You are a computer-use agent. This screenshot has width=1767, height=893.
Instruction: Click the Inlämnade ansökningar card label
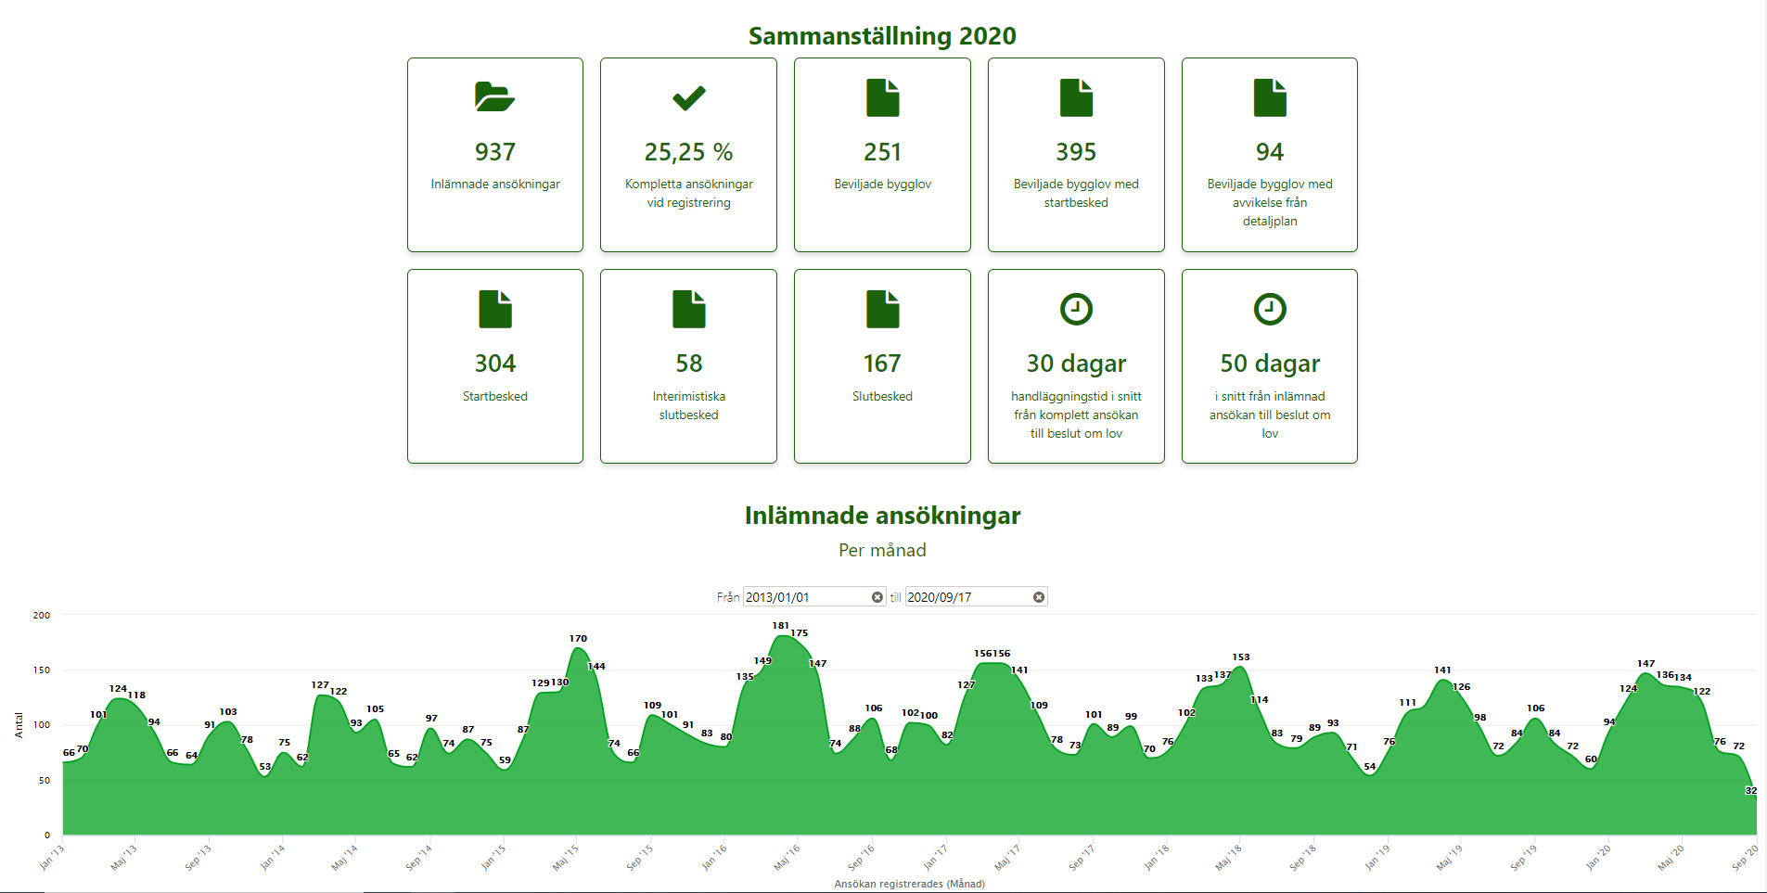(x=495, y=185)
